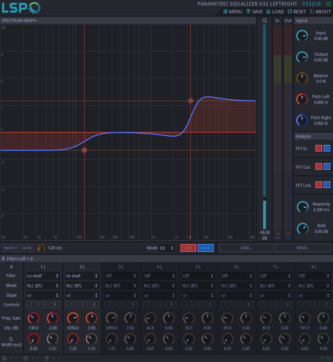This screenshot has height=362, width=333.
Task: Toggle FFT Link left channel (L)
Action: 319,185
